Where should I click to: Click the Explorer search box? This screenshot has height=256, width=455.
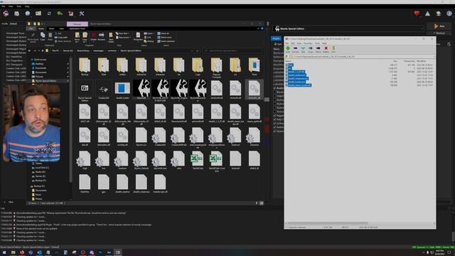click(232, 50)
